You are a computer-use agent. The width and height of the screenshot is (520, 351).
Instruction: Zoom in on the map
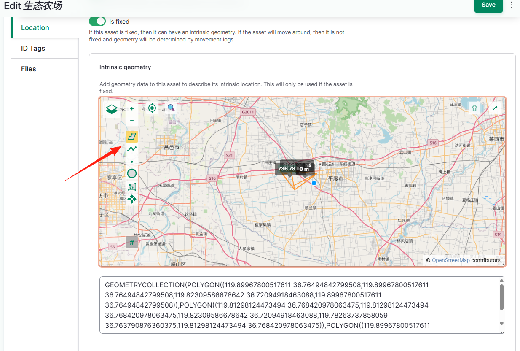click(x=132, y=108)
